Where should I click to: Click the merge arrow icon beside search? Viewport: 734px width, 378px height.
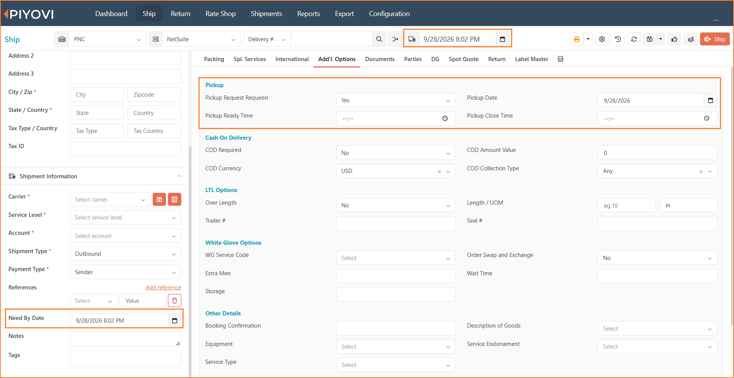coord(395,39)
